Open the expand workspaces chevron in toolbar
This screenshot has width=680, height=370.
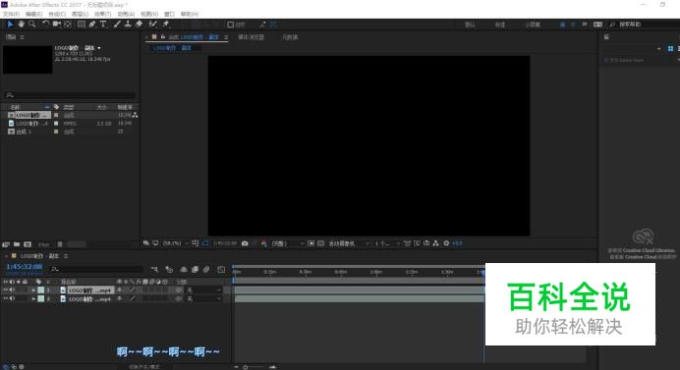click(584, 25)
